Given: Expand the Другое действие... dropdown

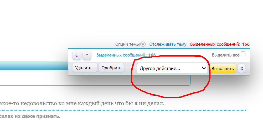Looking at the screenshot, I should coord(172,68).
